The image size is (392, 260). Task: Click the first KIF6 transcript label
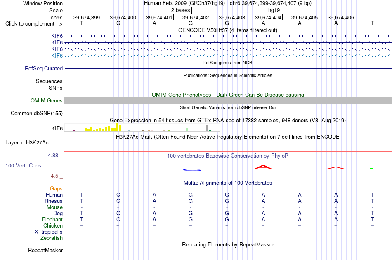click(x=57, y=36)
